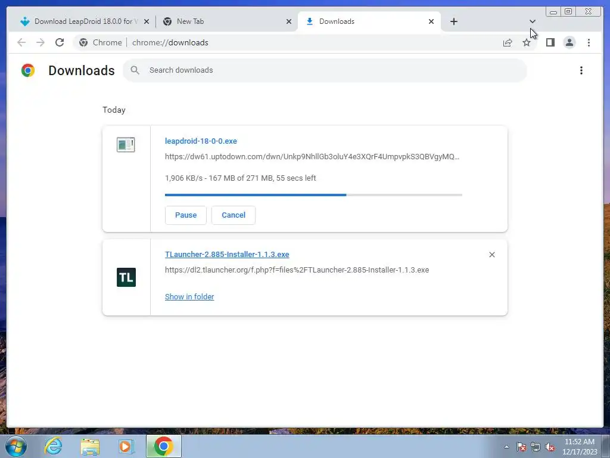Click the tlauncher.org source URL text

point(297,270)
